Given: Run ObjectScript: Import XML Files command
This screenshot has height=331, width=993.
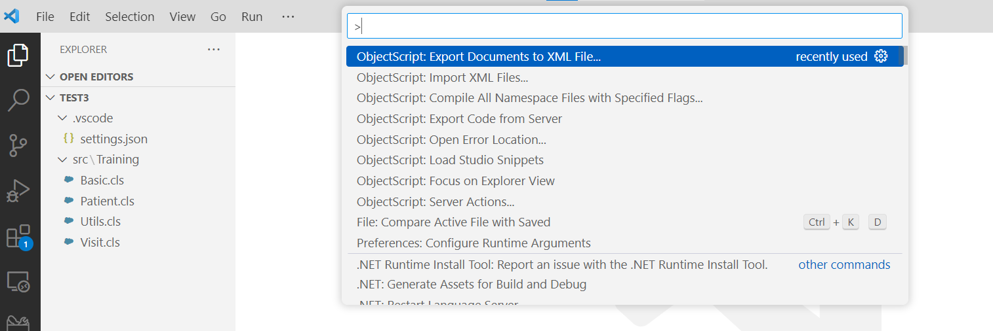Looking at the screenshot, I should click(442, 77).
